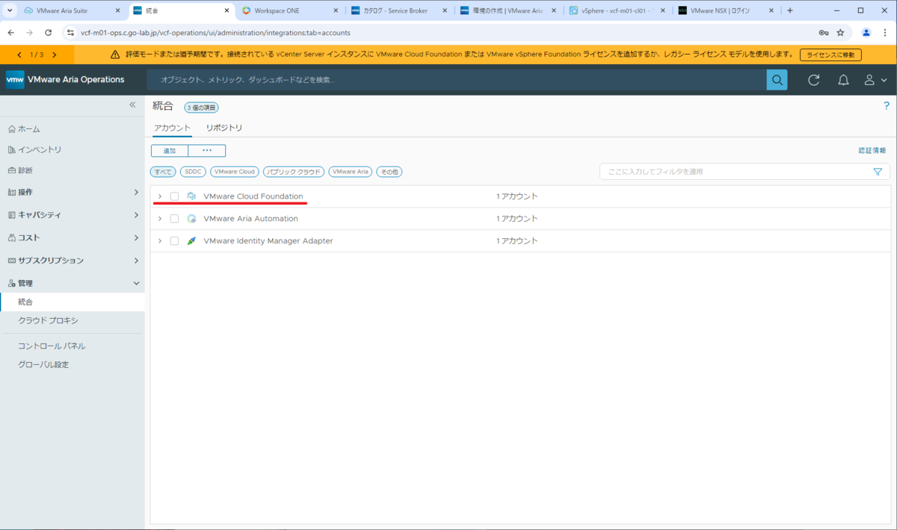Click the help question mark icon
This screenshot has width=897, height=530.
click(887, 106)
